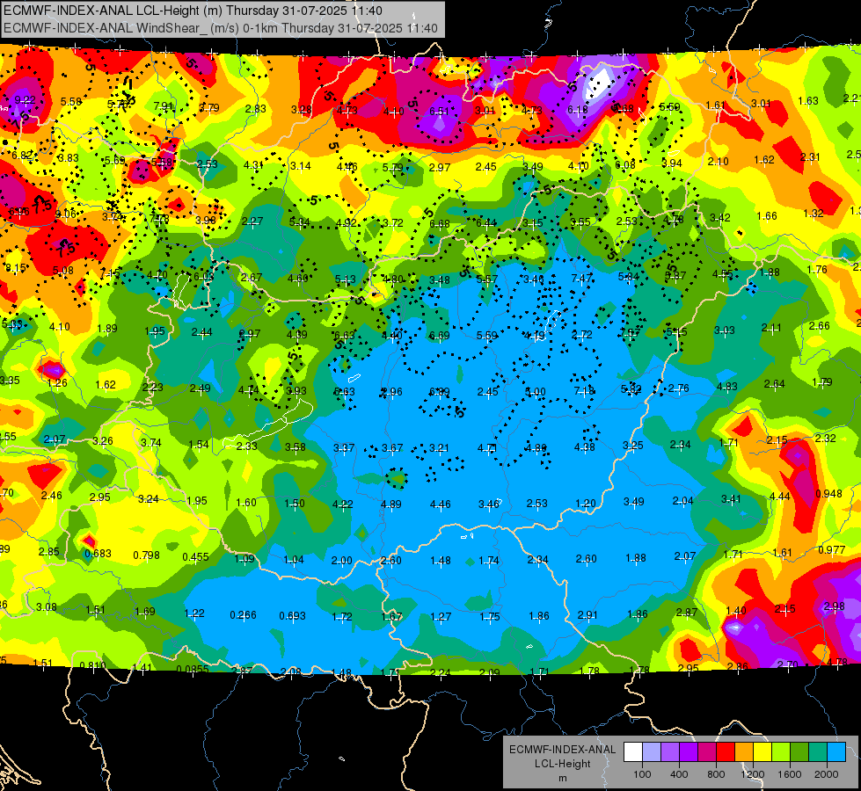This screenshot has width=861, height=791.
Task: Click the wind shear value 1.20
Action: pos(586,504)
